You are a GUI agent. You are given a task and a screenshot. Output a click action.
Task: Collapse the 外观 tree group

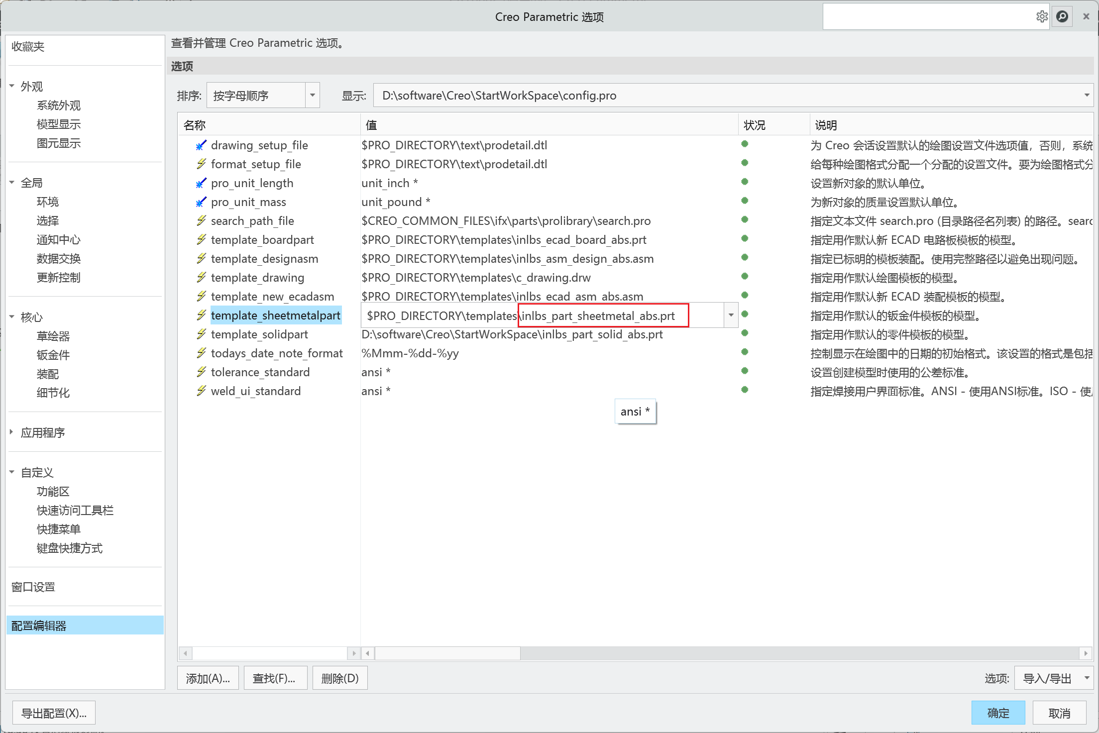(12, 86)
